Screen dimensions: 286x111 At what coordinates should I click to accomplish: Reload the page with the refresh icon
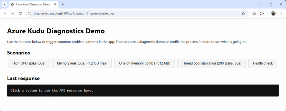click(x=20, y=13)
